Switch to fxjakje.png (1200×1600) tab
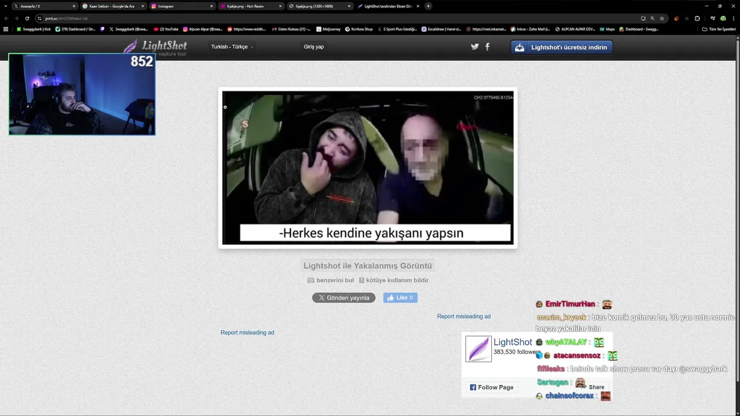 [319, 6]
